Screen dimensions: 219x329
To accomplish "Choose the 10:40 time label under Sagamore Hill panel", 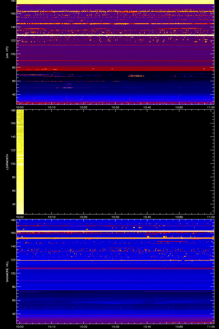I will pos(147,327).
